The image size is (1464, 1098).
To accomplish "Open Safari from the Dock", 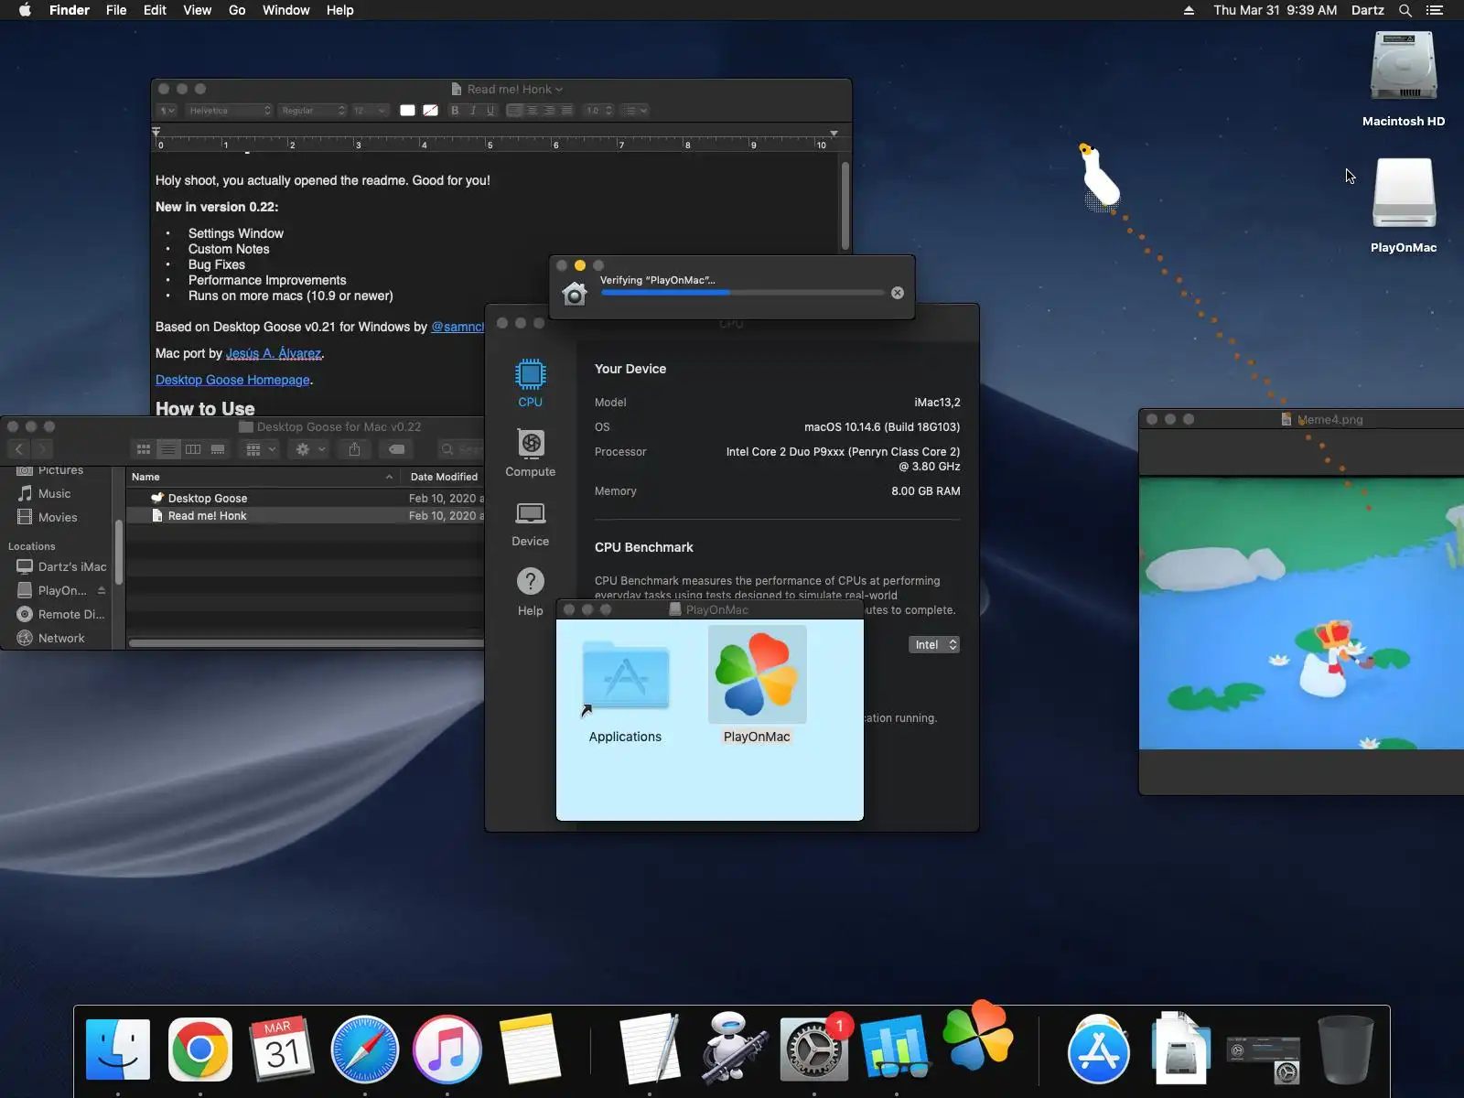I will [x=365, y=1050].
